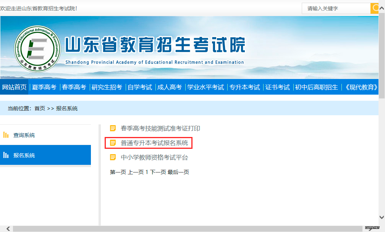The height and width of the screenshot is (232, 385).
Task: Open the 夏季高考 navigation item
Action: [44, 87]
